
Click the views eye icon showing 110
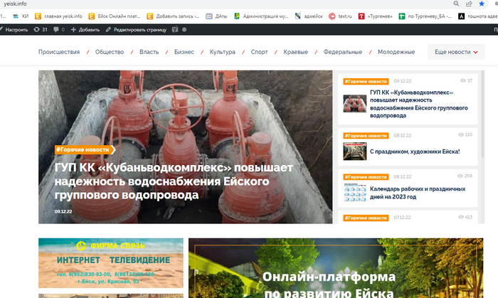(x=461, y=134)
